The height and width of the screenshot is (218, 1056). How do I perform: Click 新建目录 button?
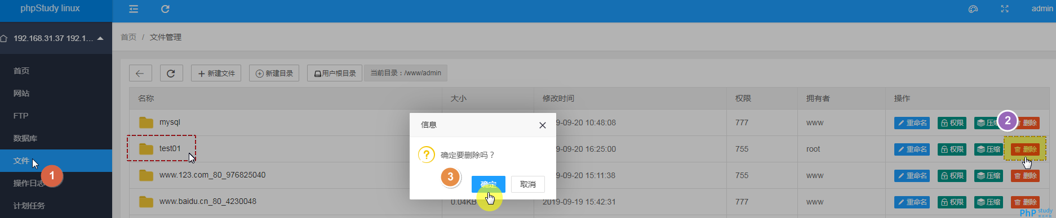[274, 73]
